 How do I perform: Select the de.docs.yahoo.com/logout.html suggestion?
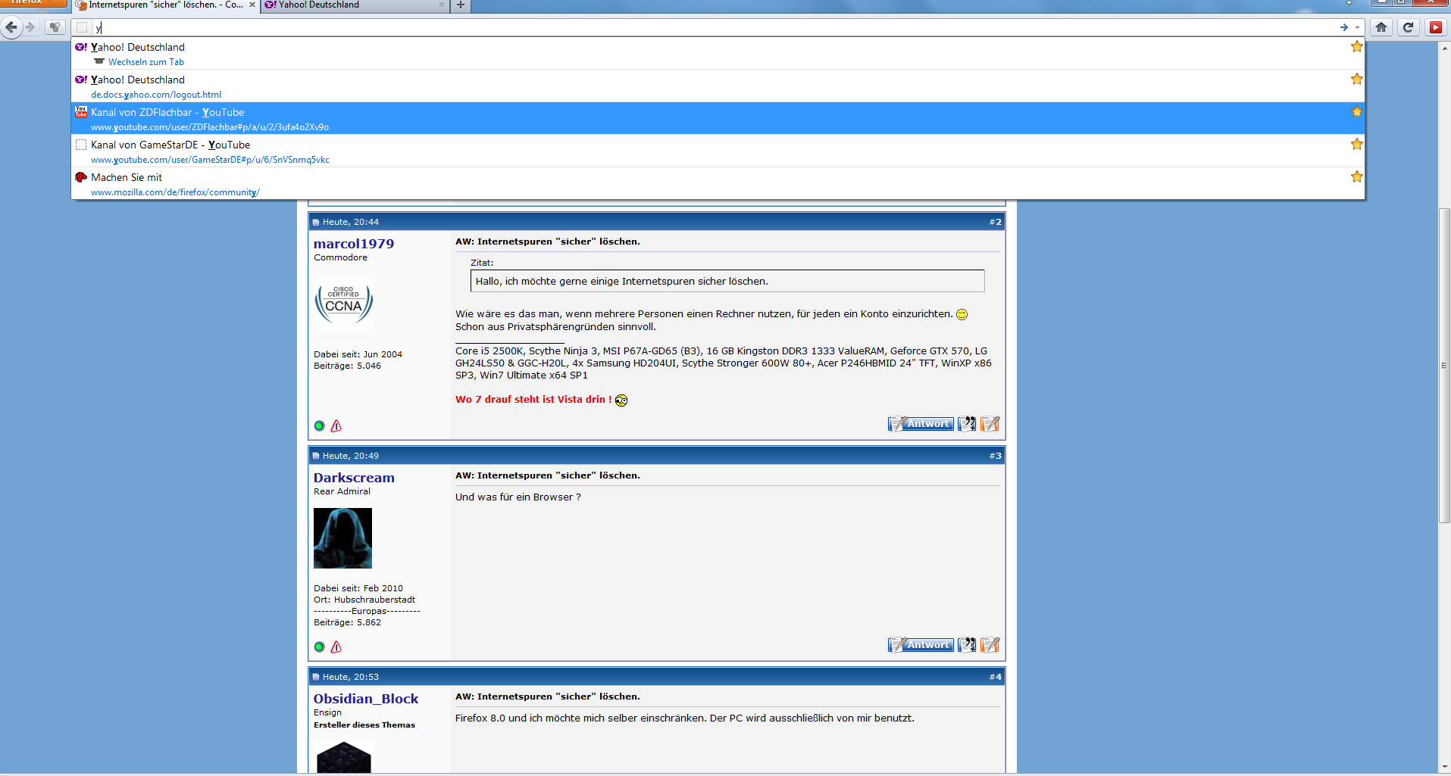point(718,86)
